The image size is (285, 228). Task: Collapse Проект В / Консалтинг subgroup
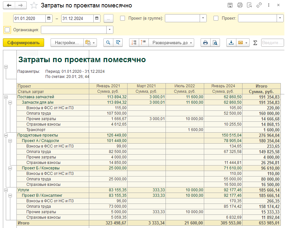click(x=10, y=196)
